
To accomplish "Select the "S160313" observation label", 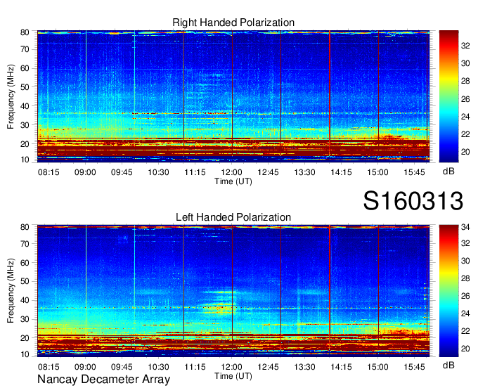I will tap(413, 201).
